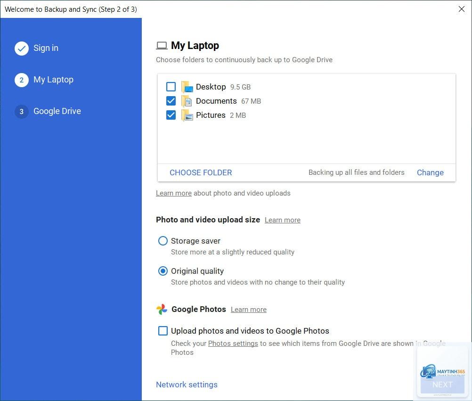Click the Pictures folder icon
The width and height of the screenshot is (472, 401).
click(x=187, y=115)
